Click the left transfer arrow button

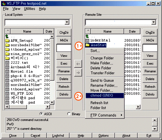78,64
